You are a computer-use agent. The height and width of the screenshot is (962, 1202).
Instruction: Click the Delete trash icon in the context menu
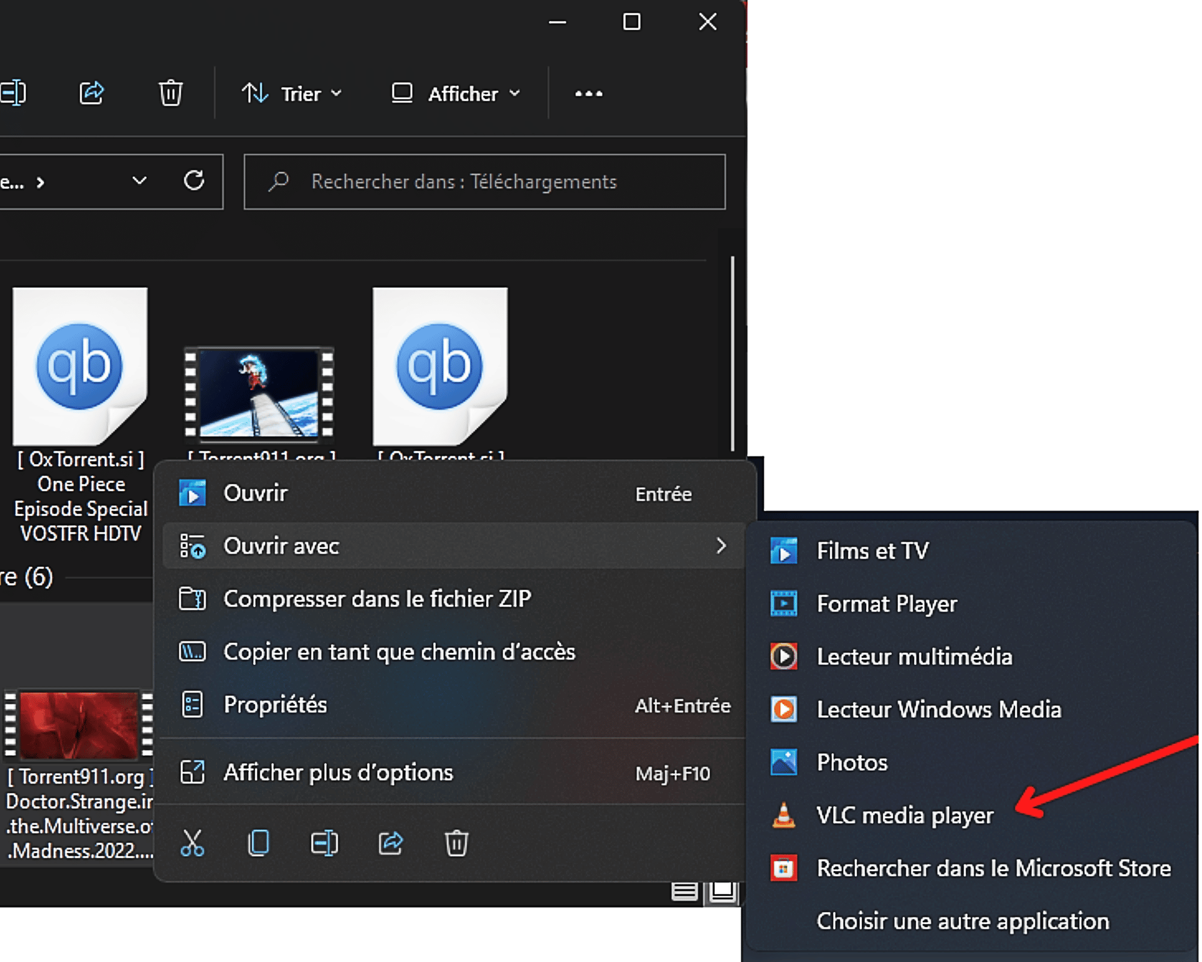457,843
